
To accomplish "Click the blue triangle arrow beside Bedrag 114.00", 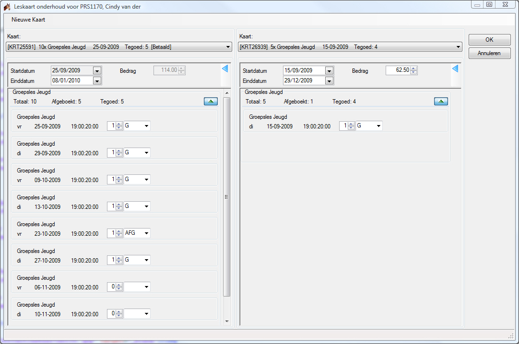I will pyautogui.click(x=225, y=69).
